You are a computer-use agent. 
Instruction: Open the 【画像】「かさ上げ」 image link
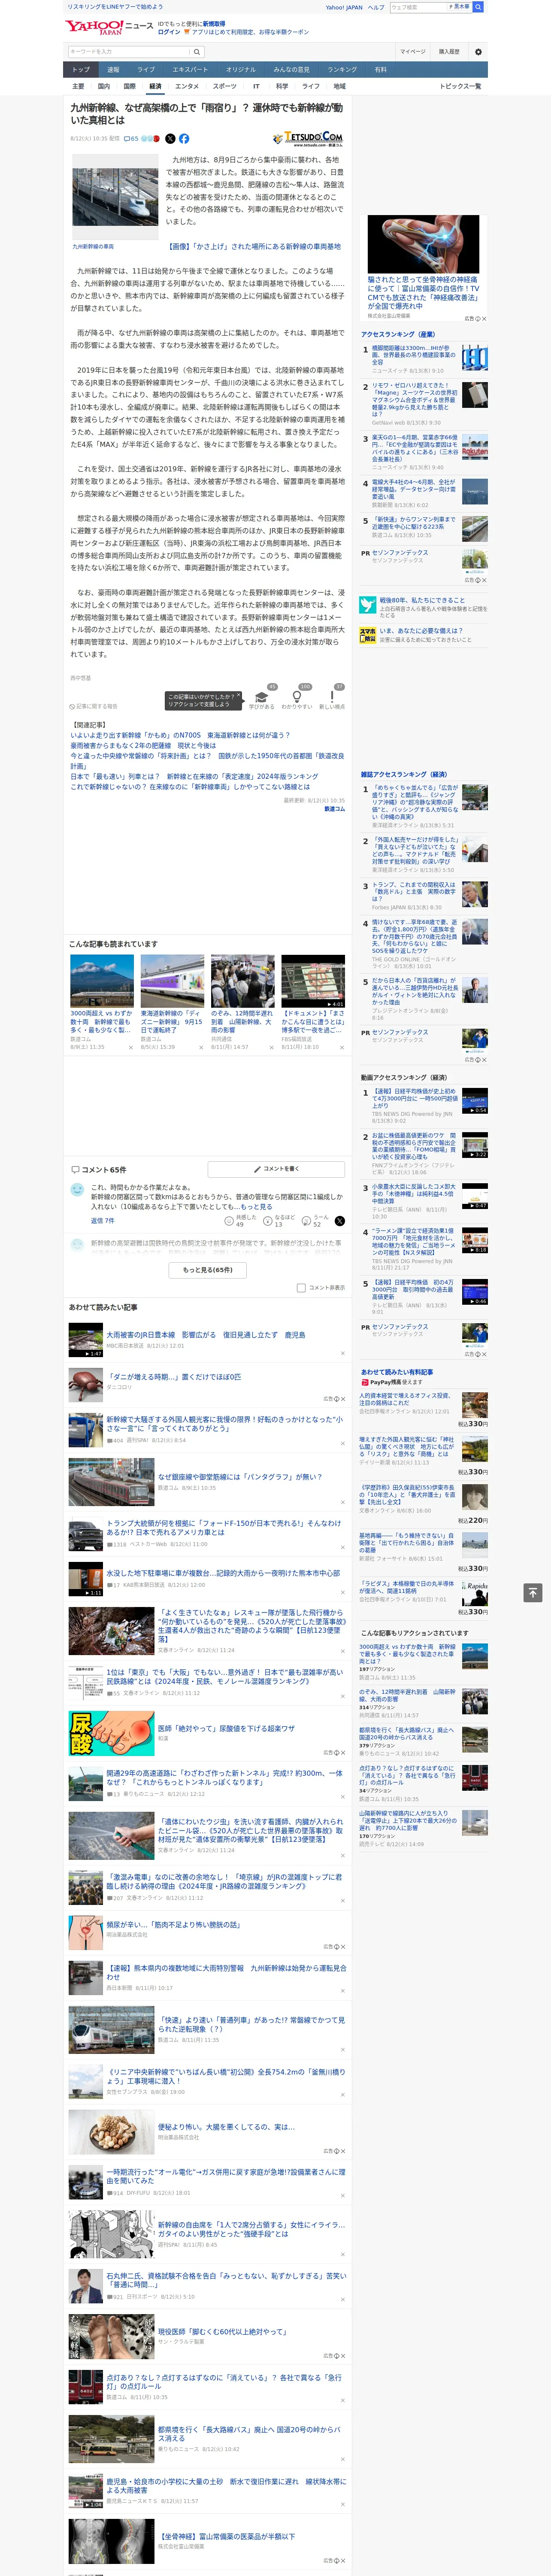[x=255, y=246]
